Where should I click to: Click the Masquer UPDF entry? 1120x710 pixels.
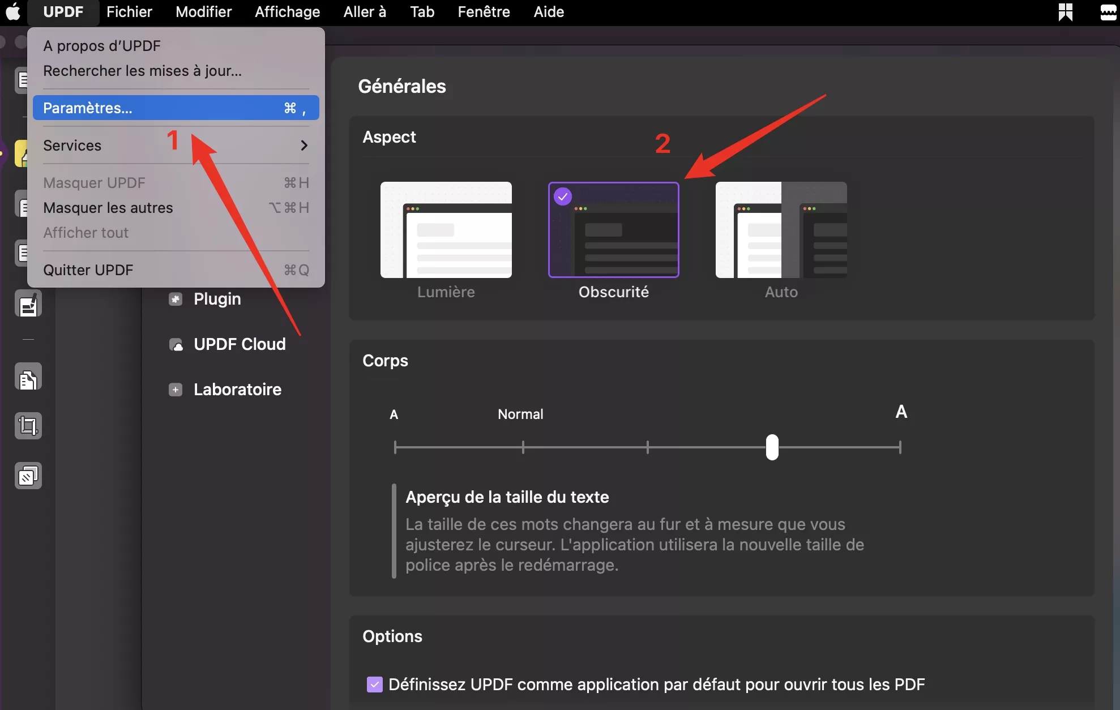(x=176, y=183)
